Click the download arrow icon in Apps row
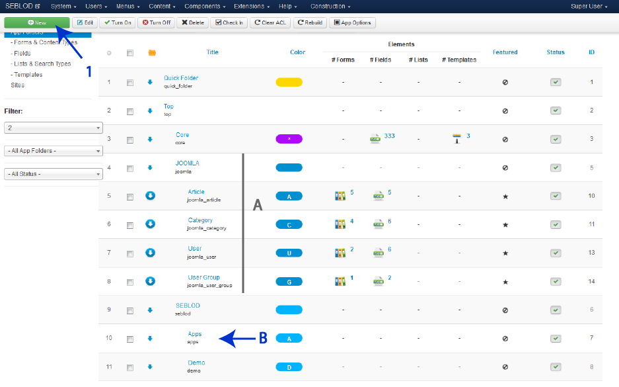 [x=150, y=339]
